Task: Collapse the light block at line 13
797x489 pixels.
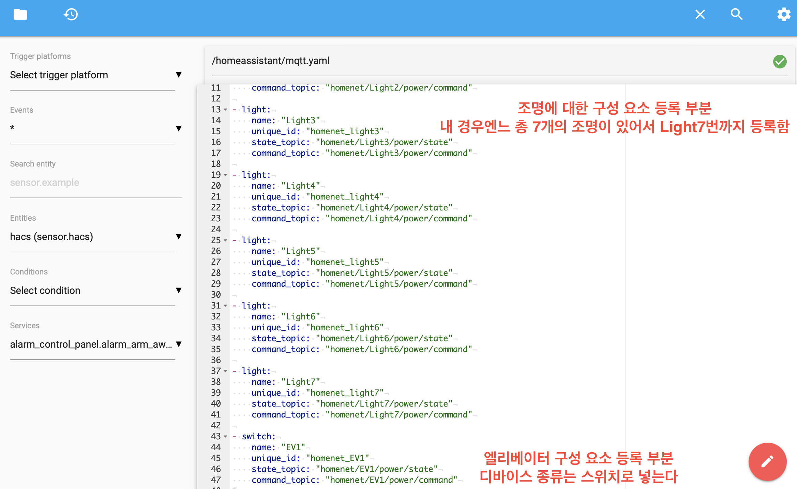Action: click(x=225, y=110)
